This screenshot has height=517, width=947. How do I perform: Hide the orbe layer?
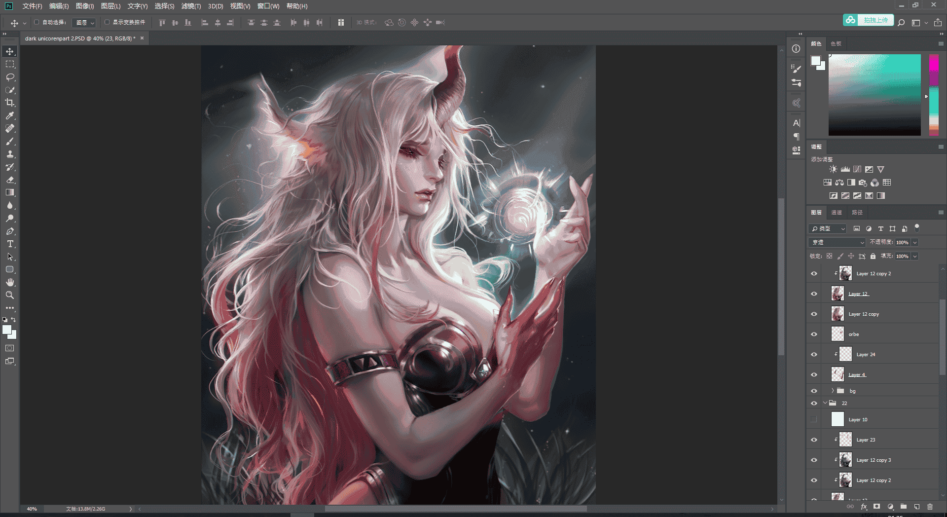click(814, 334)
